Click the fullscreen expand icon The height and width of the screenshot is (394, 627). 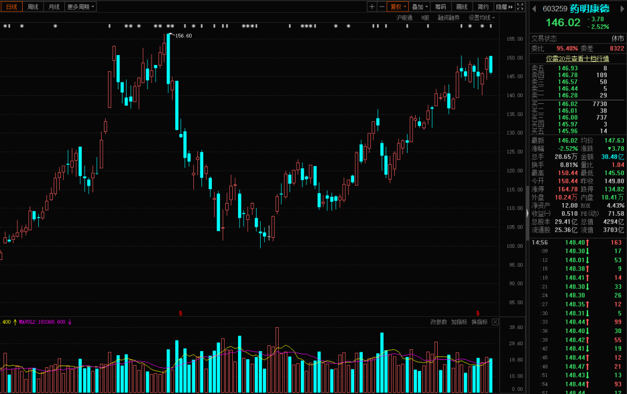520,7
